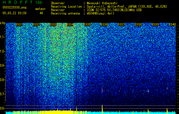
Task: Click the 0337 time marker
Action: (x=121, y=25)
